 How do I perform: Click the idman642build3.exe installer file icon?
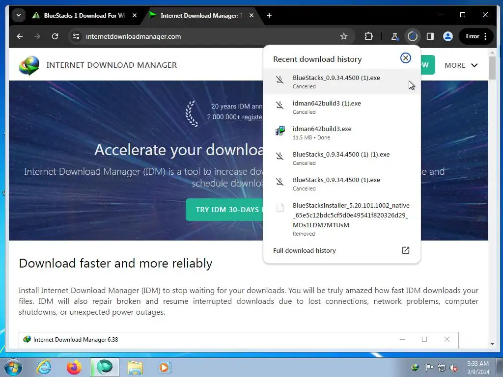[279, 131]
